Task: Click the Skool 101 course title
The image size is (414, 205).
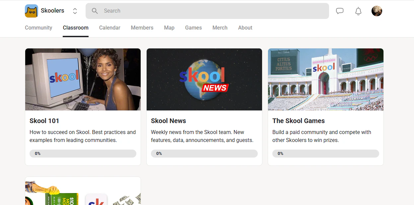Action: (x=44, y=121)
